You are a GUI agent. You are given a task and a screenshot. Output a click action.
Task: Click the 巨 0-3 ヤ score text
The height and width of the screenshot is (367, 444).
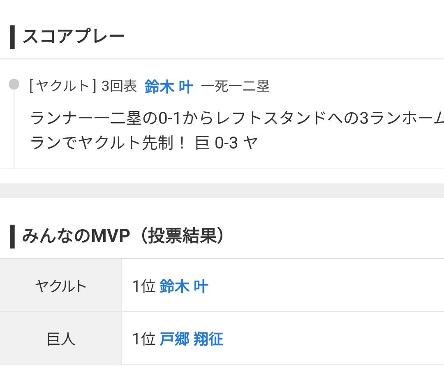tap(226, 142)
